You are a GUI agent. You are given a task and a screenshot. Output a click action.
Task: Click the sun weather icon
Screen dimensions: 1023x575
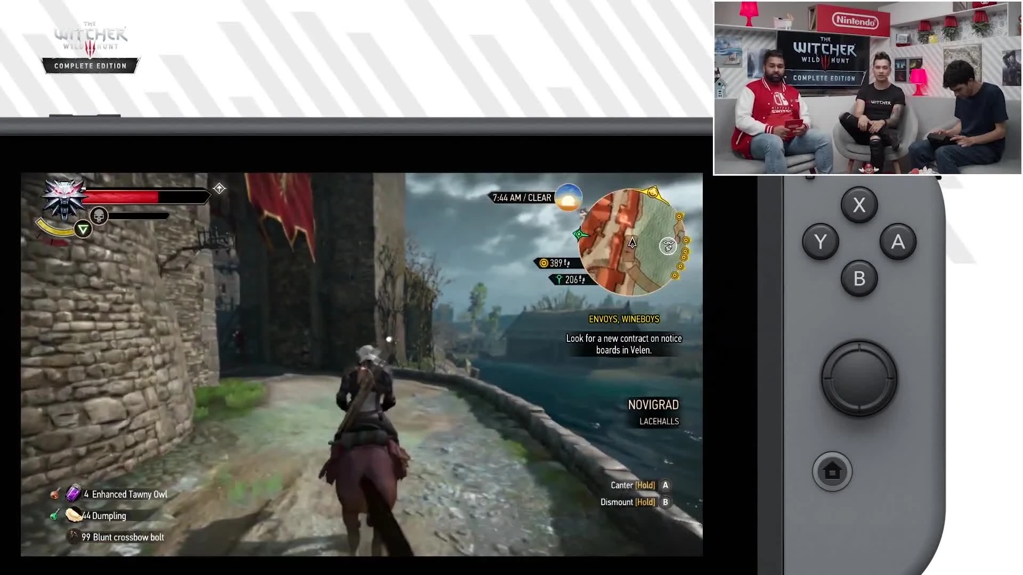[568, 198]
